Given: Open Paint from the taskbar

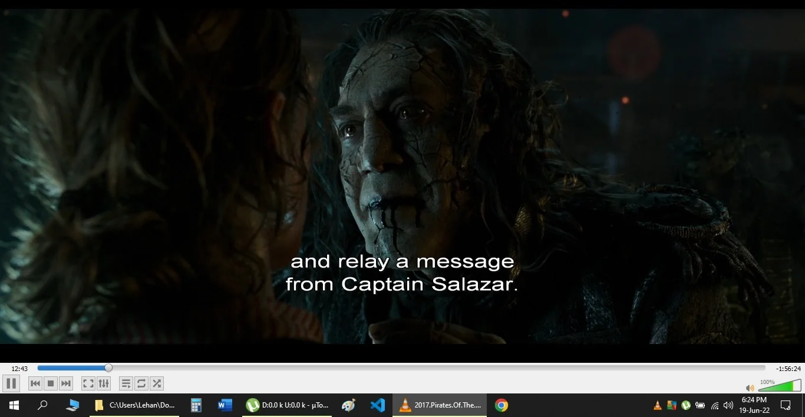Looking at the screenshot, I should point(349,405).
